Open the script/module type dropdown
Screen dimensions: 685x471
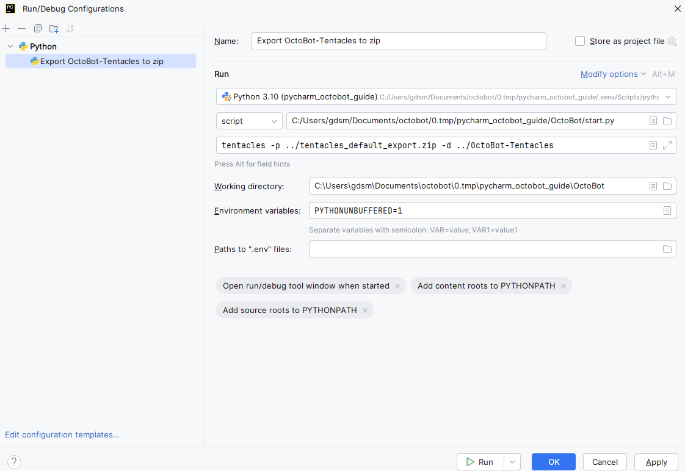(x=249, y=121)
